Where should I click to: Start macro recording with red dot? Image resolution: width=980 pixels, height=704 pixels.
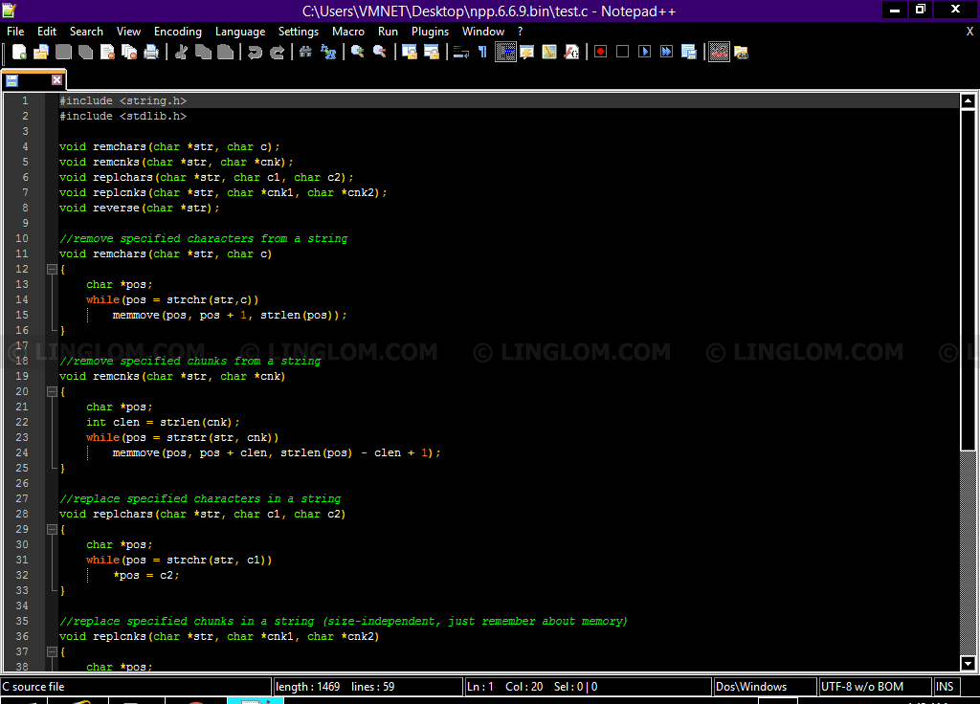click(x=601, y=53)
